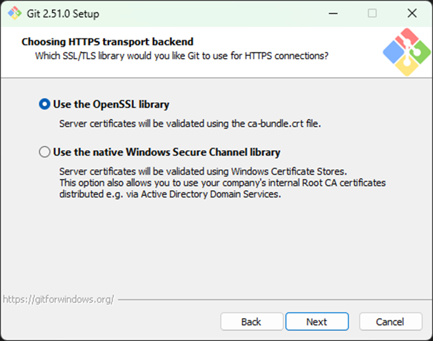Select the OpenSSL library radio button

[44, 105]
